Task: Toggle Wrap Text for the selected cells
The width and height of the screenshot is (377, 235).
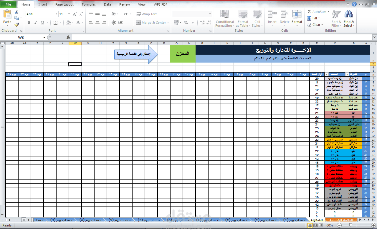Action: click(146, 14)
